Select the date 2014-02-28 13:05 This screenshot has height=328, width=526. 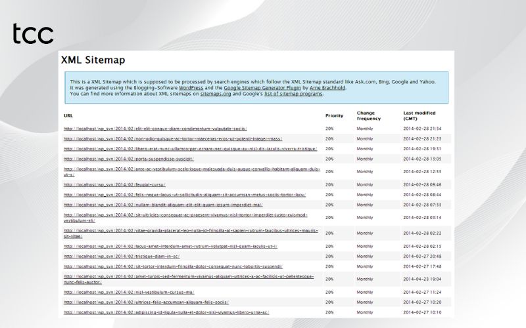[x=422, y=159]
